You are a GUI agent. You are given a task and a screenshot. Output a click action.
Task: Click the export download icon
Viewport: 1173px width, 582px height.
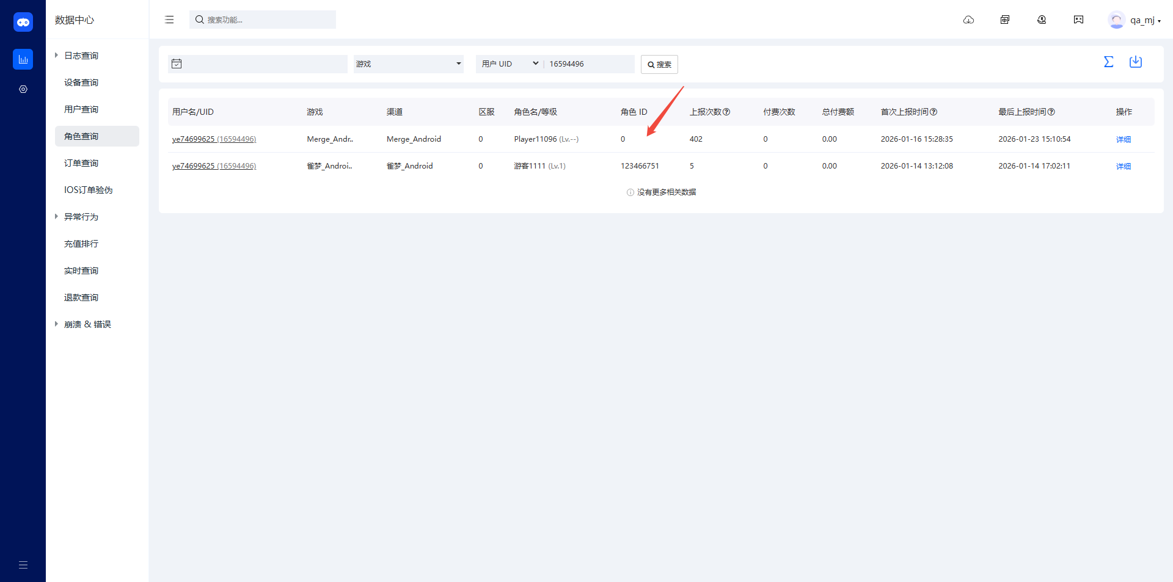point(1135,62)
